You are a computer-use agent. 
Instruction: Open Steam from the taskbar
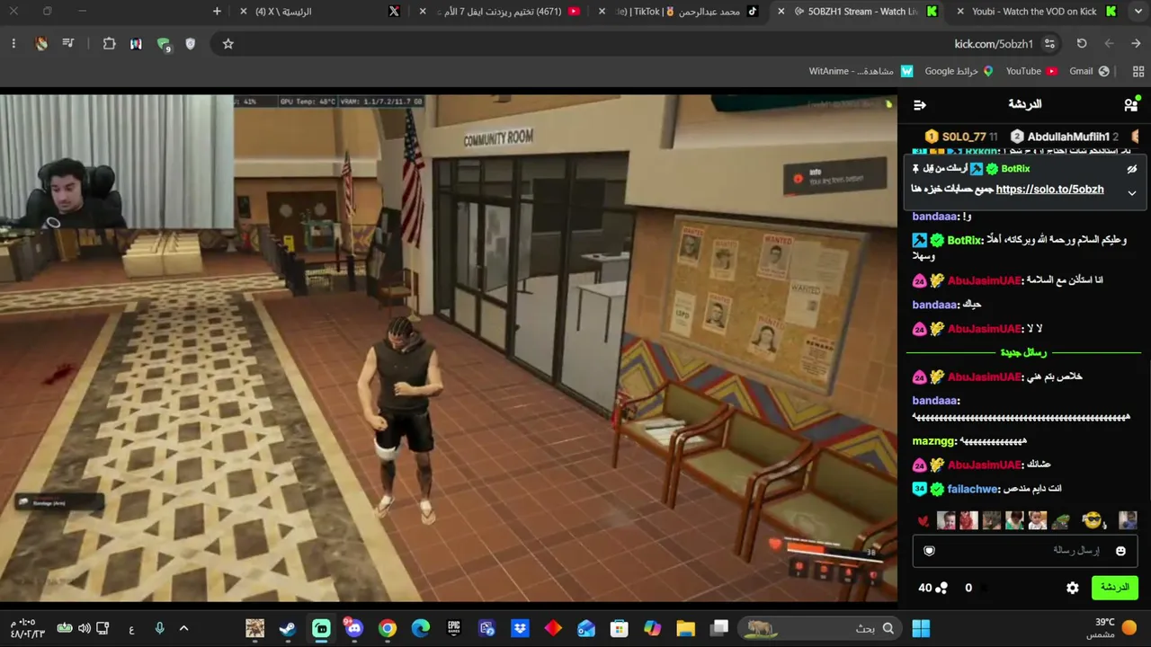[288, 628]
